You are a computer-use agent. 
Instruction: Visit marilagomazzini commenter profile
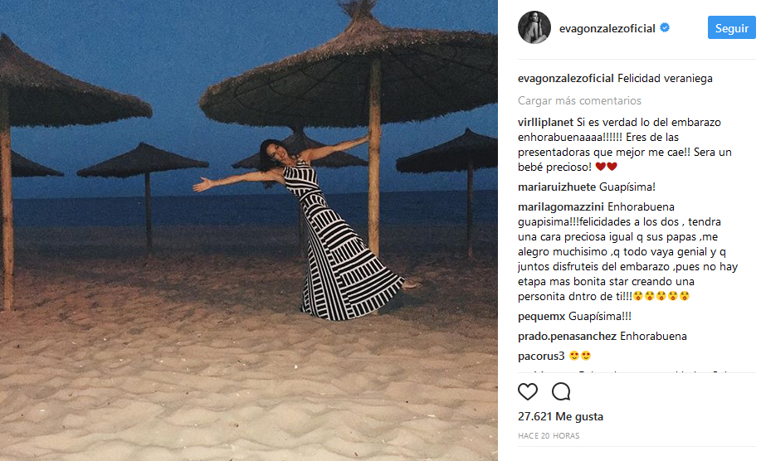click(560, 206)
